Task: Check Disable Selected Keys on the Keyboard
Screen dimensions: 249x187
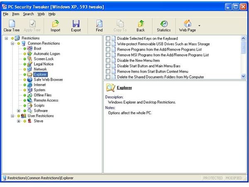Action: tap(108, 38)
